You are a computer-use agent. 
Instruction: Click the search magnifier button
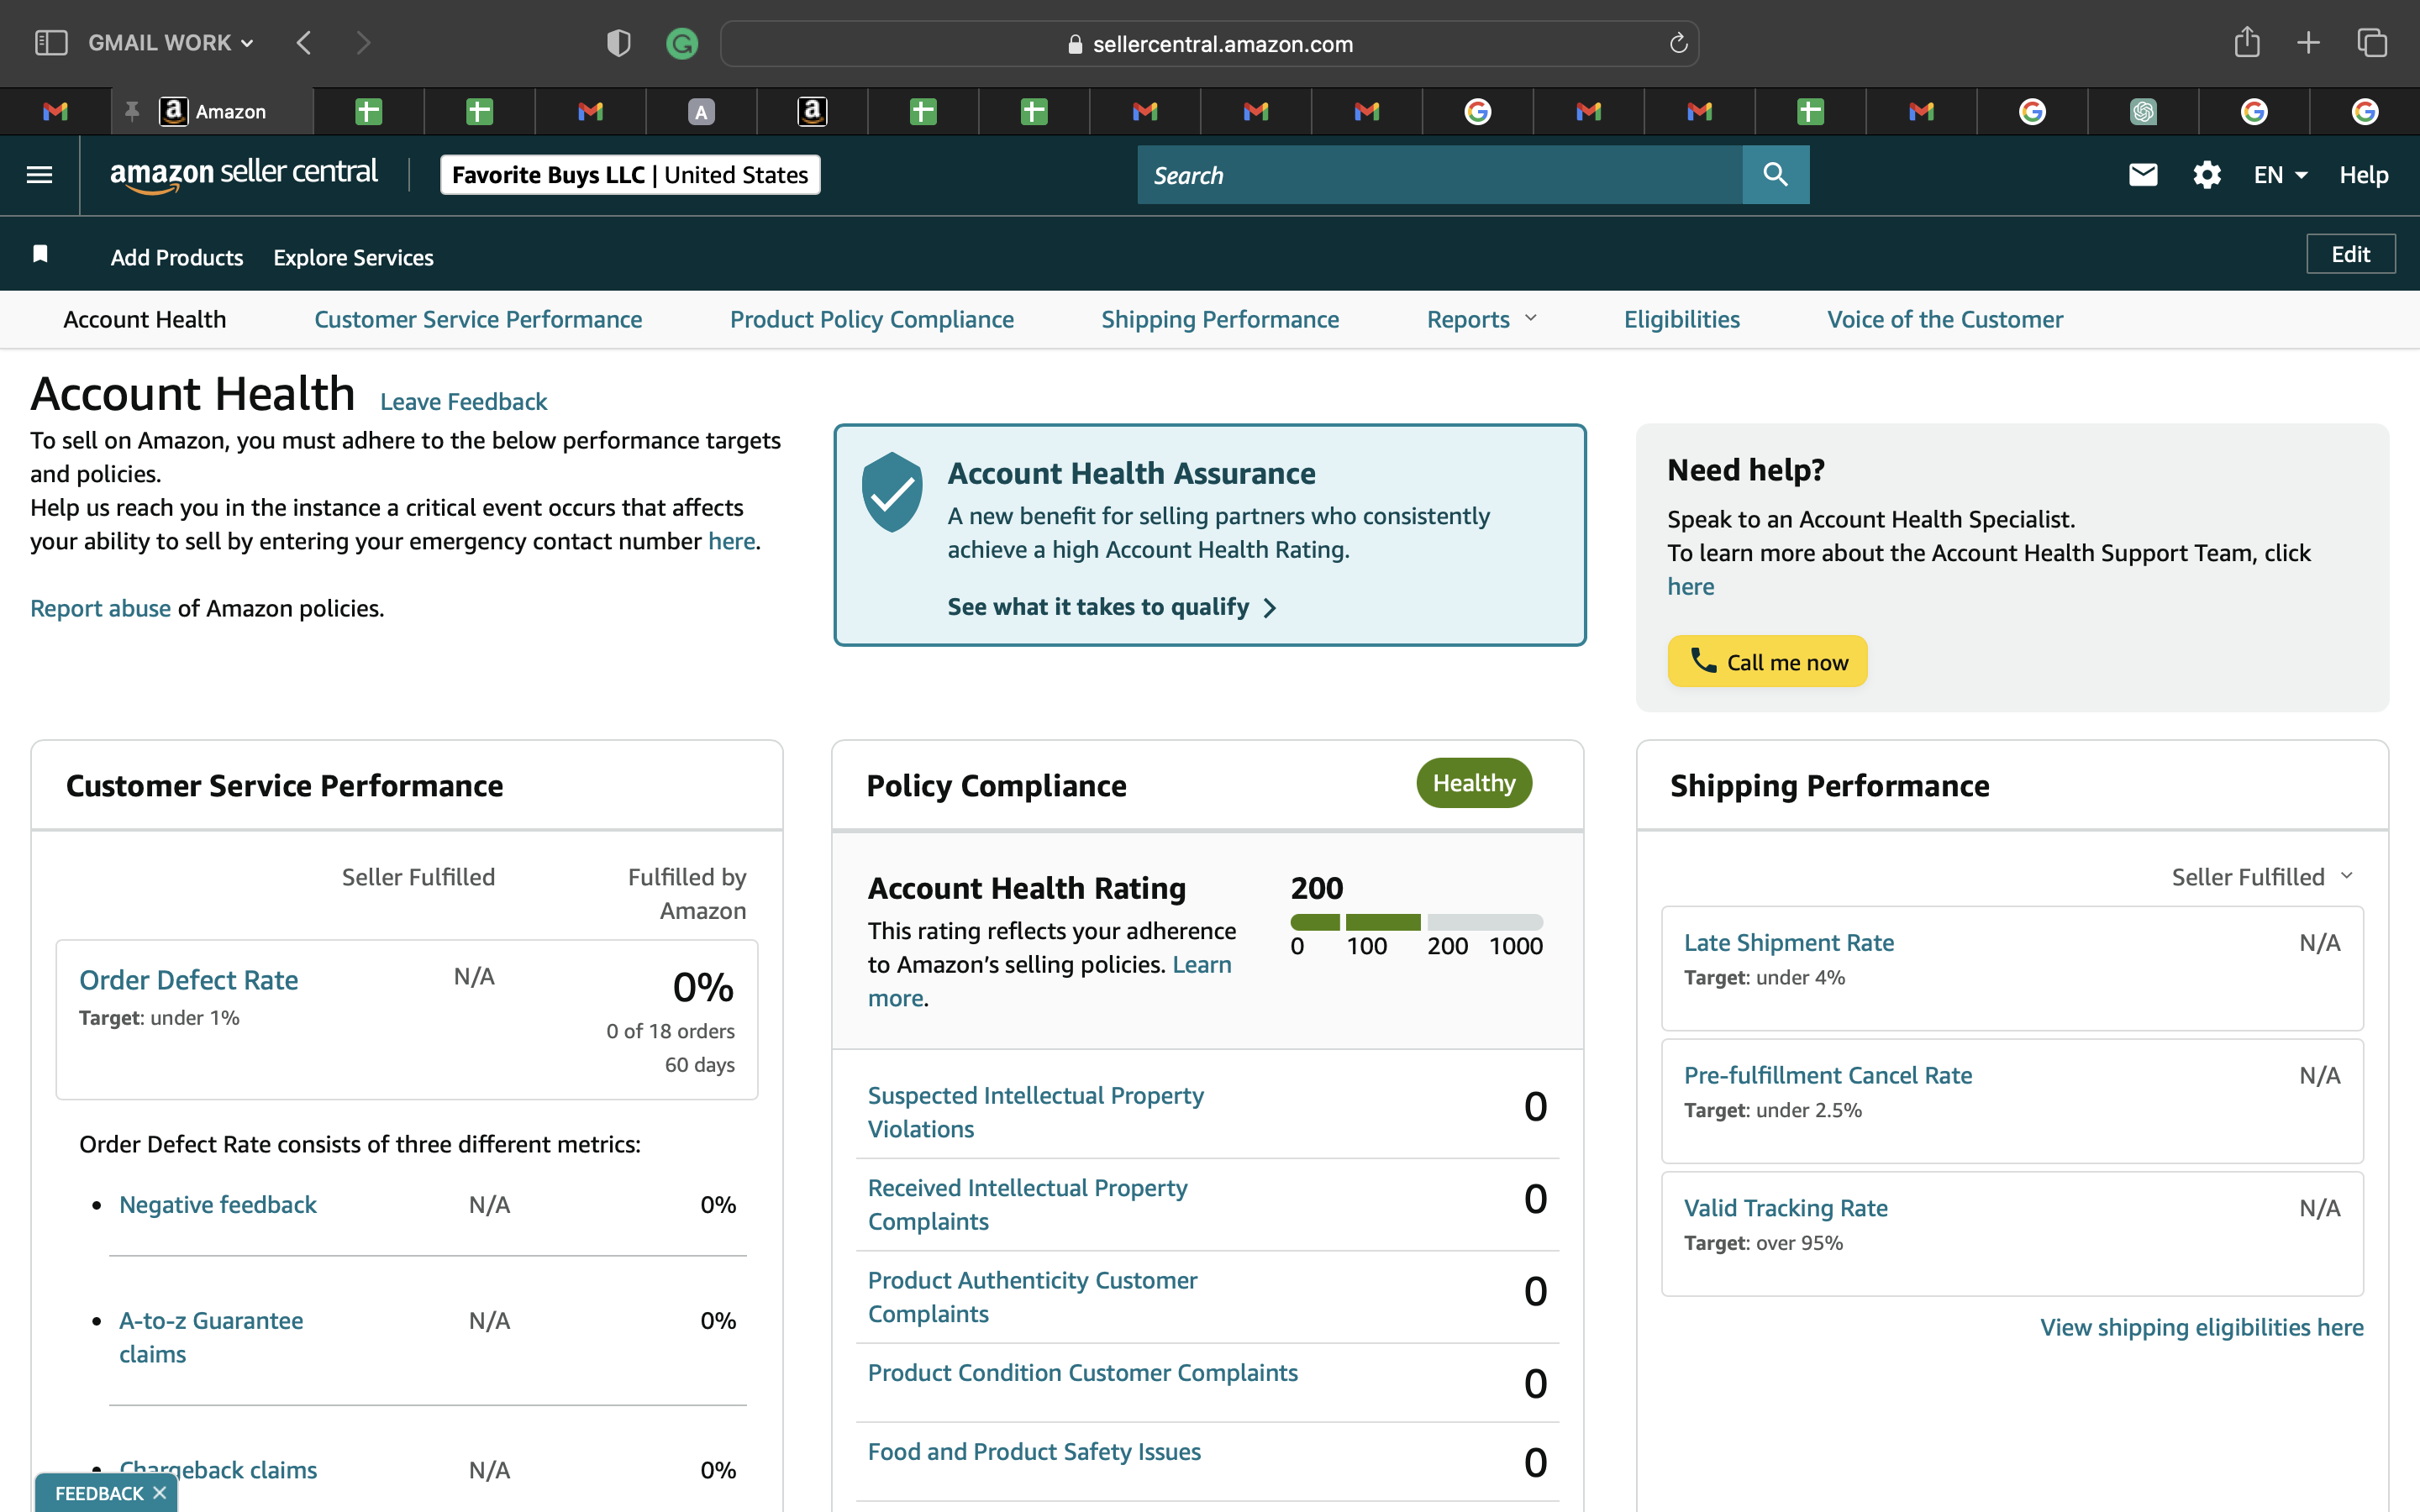click(x=1775, y=175)
